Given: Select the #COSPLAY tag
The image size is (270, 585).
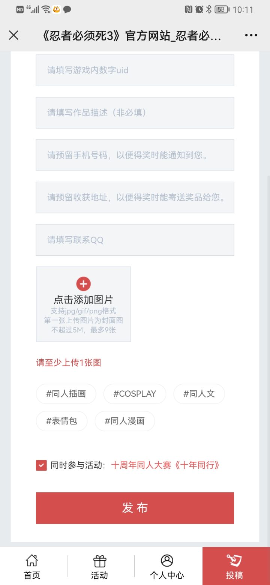Looking at the screenshot, I should pos(135,394).
